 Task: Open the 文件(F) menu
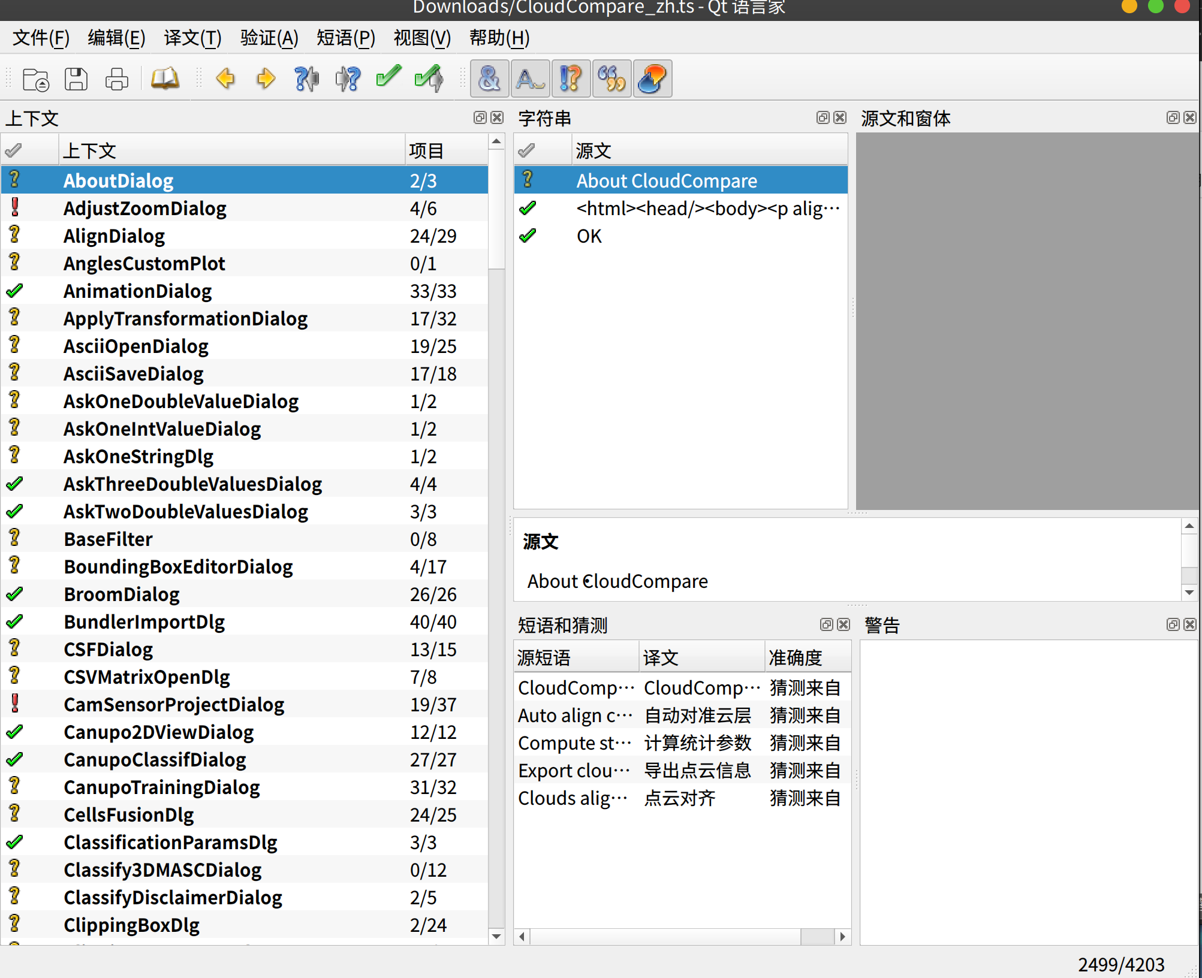(41, 38)
